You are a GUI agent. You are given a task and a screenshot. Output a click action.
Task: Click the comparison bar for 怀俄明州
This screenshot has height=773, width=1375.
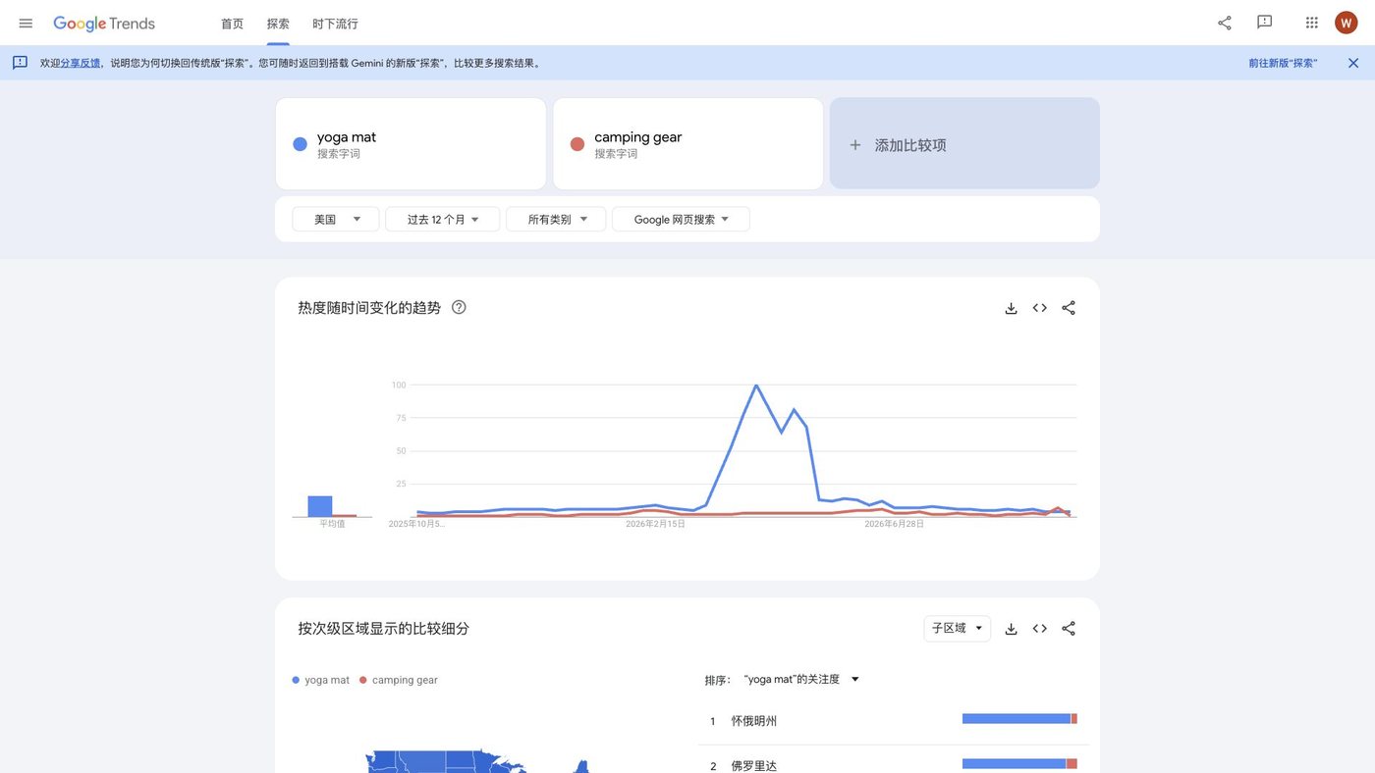click(x=1019, y=719)
